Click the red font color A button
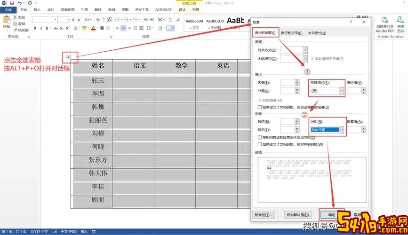Viewport: 408px width, 235px height. 93,28
